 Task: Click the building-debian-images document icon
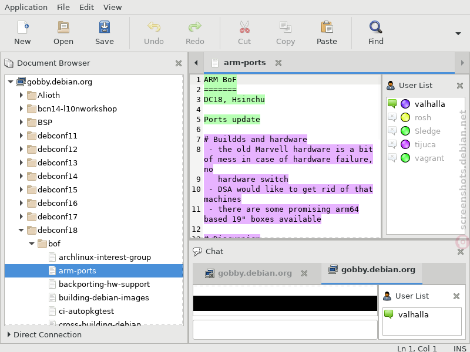[x=52, y=297]
